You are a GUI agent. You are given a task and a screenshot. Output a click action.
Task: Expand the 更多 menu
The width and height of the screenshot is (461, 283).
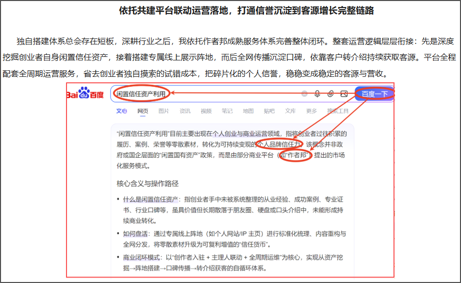[311, 111]
